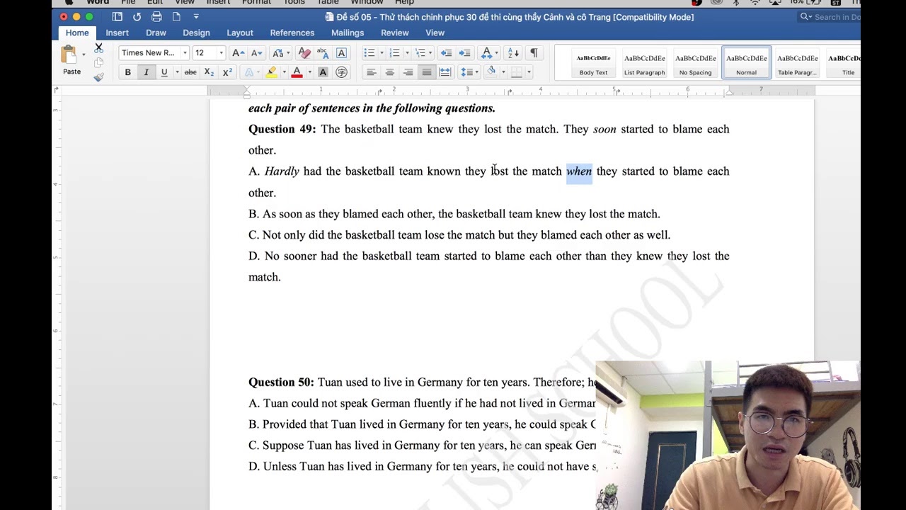Image resolution: width=906 pixels, height=510 pixels.
Task: Apply subscript X2 formatting
Action: (x=209, y=72)
